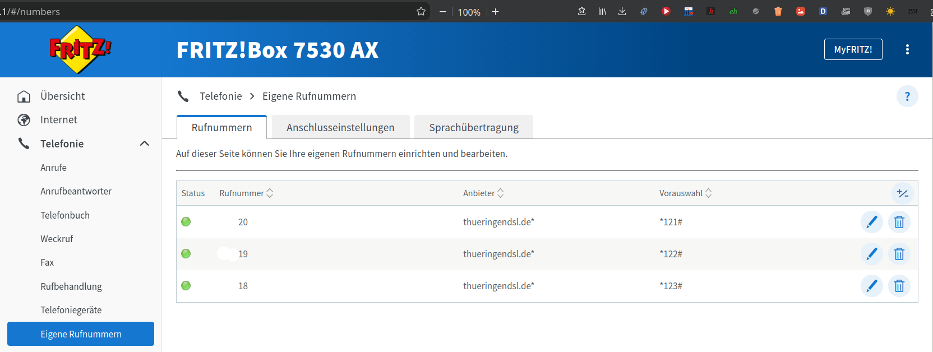
Task: Sort table by Anbieter column
Action: click(x=483, y=193)
